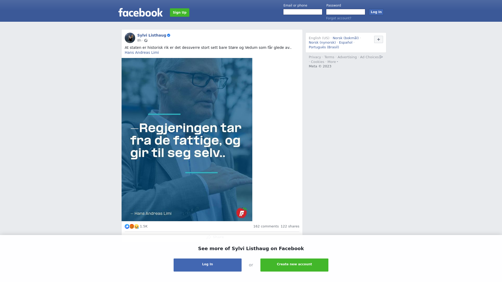Open the plus button for more languages
The width and height of the screenshot is (502, 282).
click(x=379, y=39)
